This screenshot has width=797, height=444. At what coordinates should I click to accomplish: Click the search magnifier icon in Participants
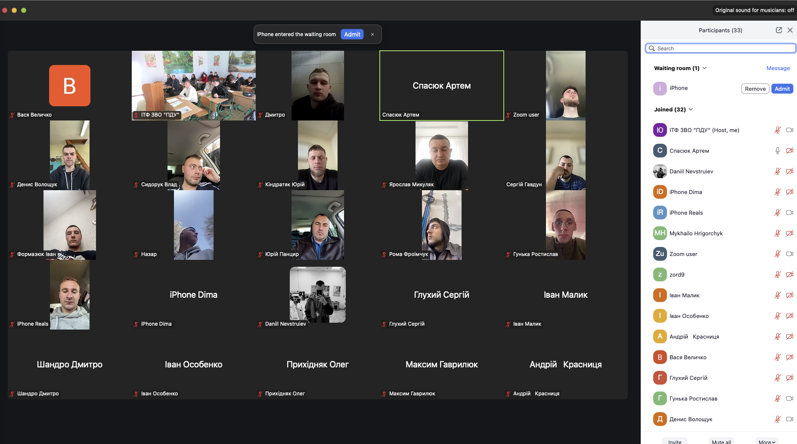652,49
